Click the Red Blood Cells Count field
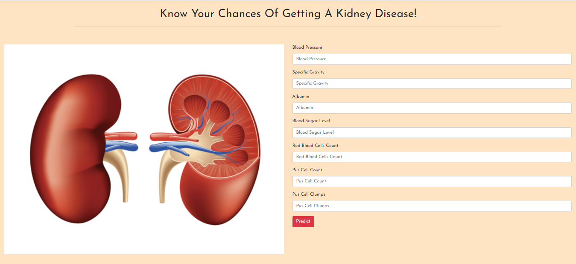Viewport: 576px width, 264px height. tap(431, 157)
